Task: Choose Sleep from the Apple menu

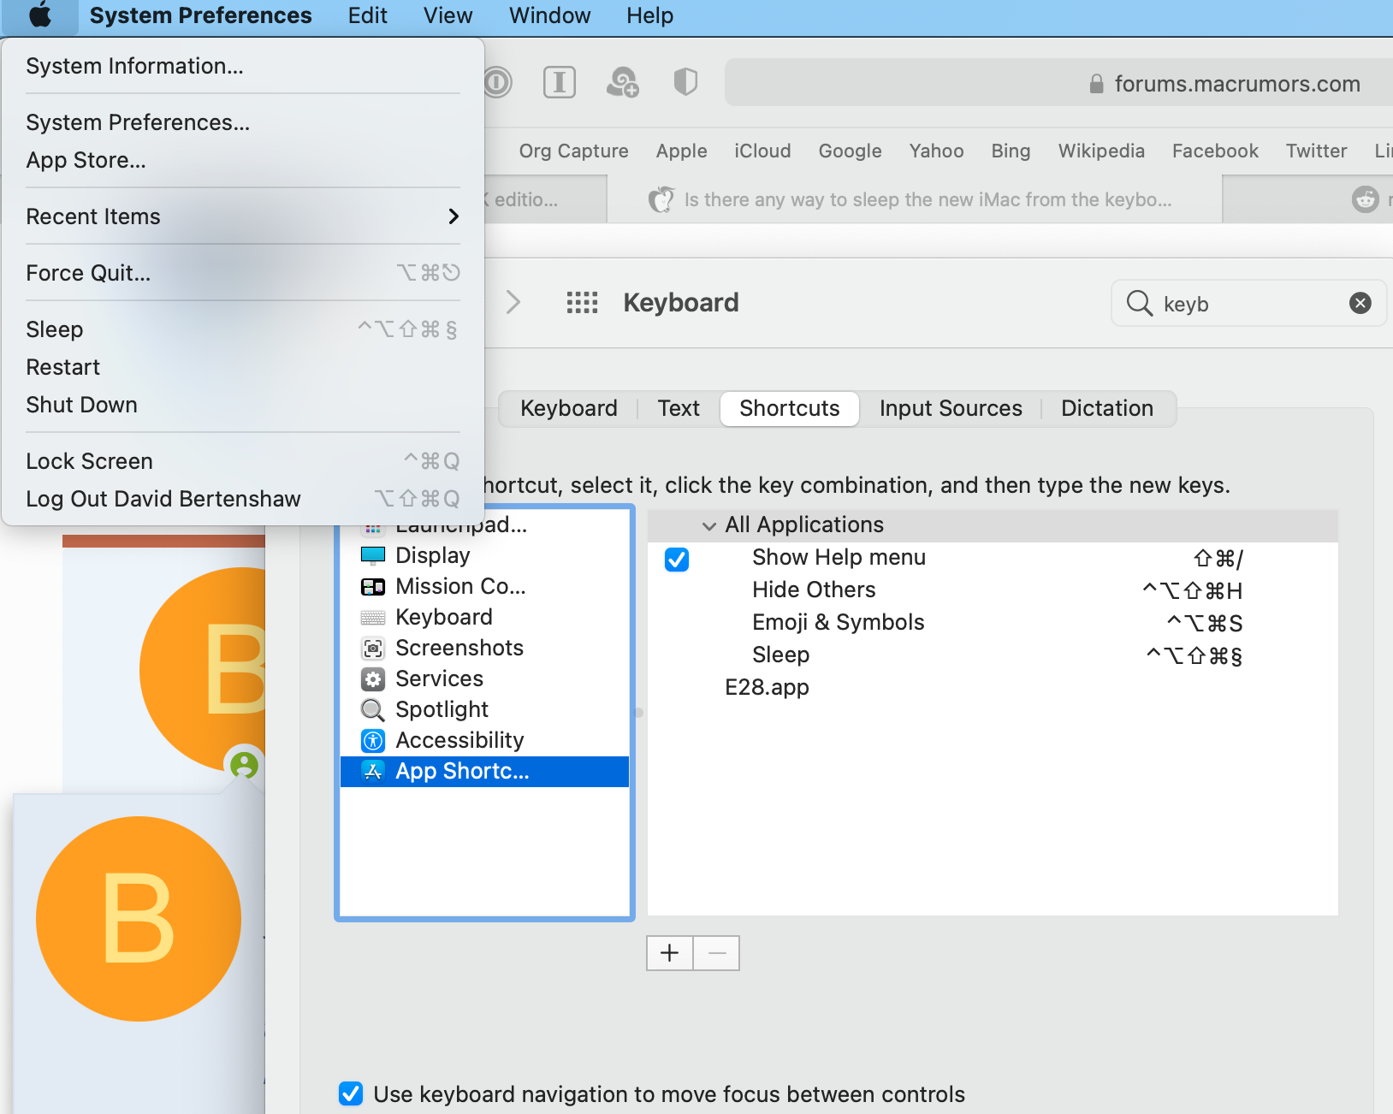Action: (x=243, y=329)
